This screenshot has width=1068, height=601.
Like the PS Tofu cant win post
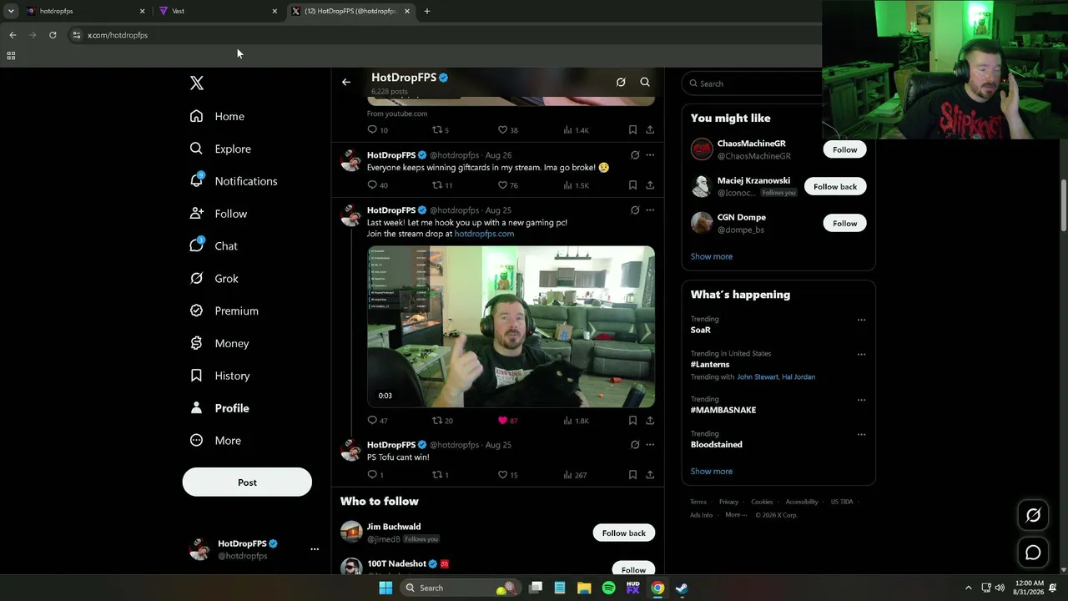click(502, 475)
